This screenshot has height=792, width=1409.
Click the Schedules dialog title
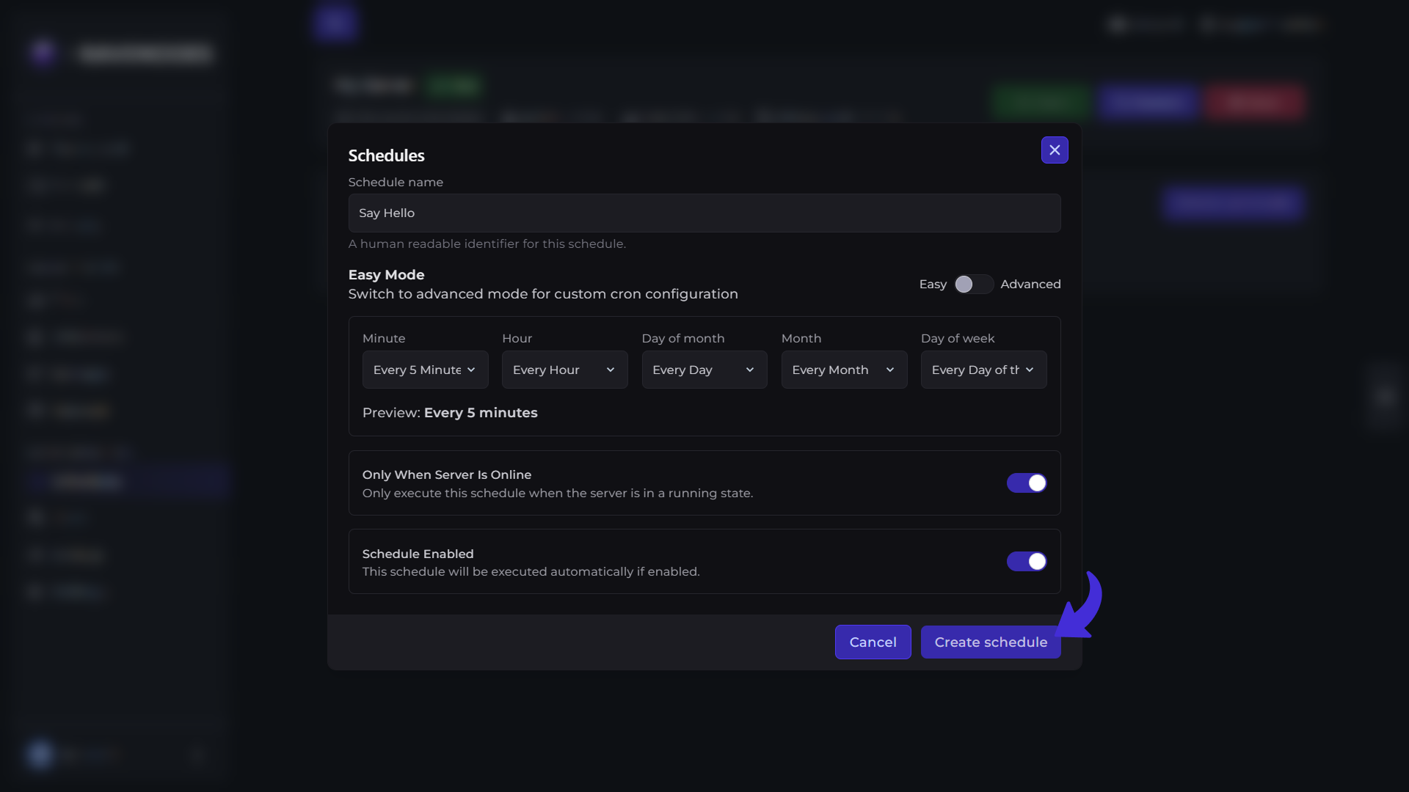point(386,155)
